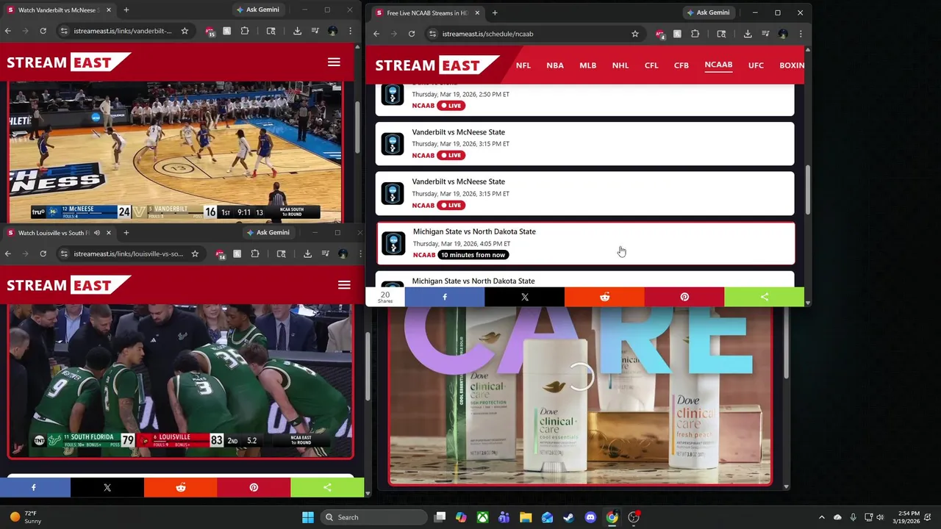Screen dimensions: 941x529
Task: Open the NFL schedule menu item
Action: coord(523,65)
